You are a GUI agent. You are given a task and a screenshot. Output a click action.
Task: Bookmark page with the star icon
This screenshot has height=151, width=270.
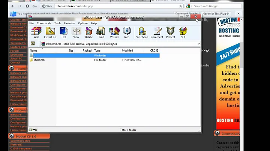[180, 6]
